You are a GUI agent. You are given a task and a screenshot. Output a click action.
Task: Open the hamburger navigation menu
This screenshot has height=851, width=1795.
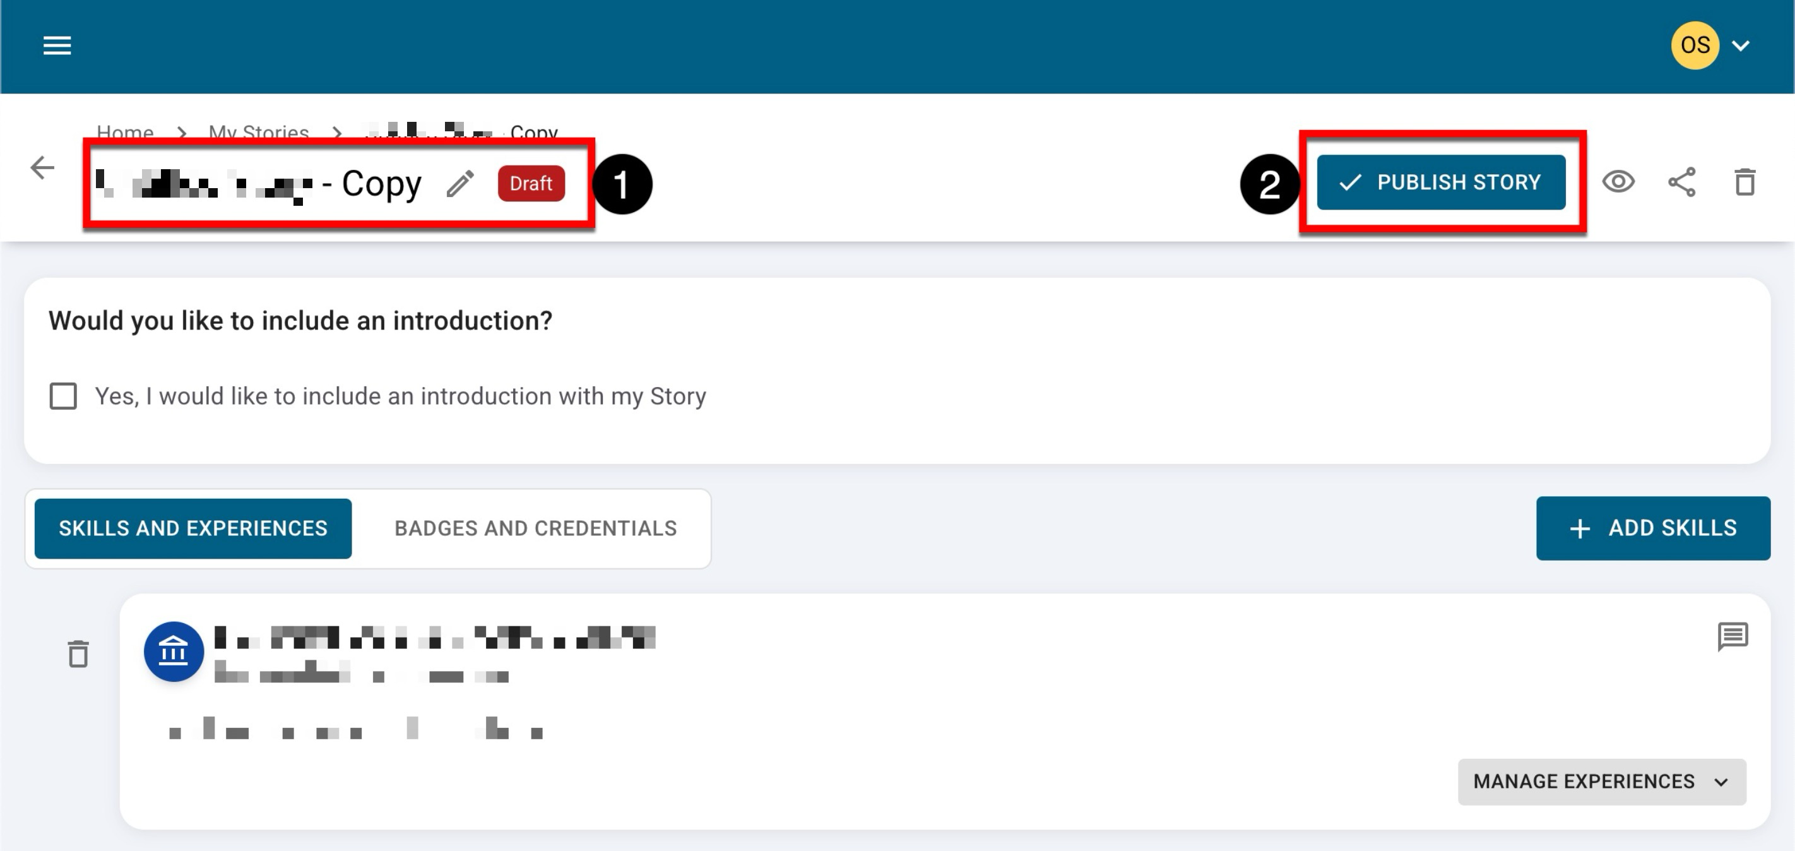(x=57, y=46)
